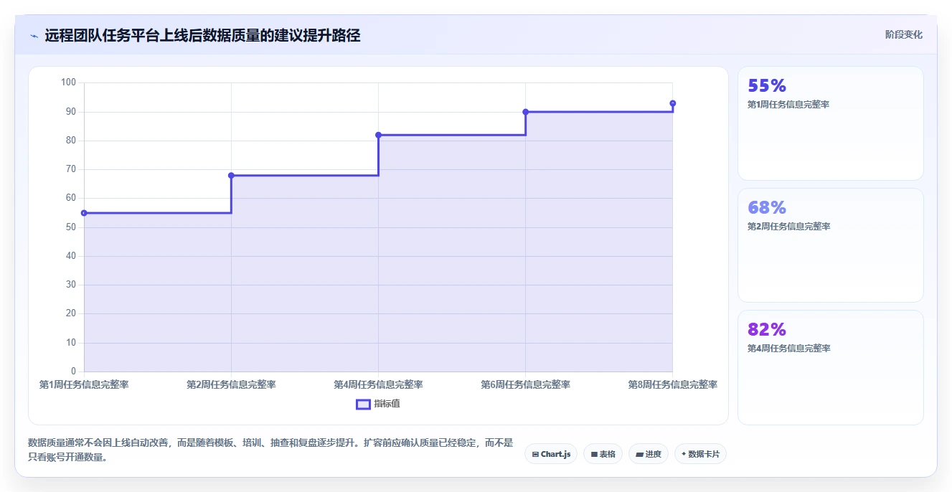Click x-axis label 第6周任务信息完整率
The width and height of the screenshot is (952, 492).
pos(526,384)
